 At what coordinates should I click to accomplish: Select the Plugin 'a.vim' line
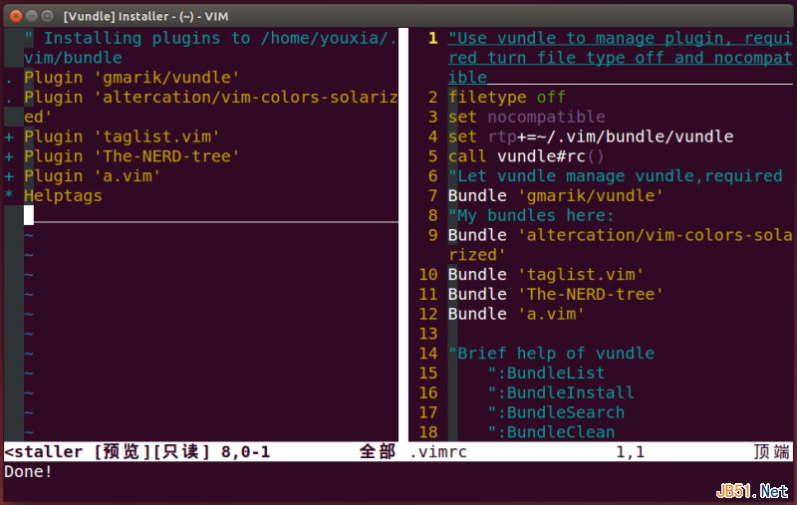(92, 176)
